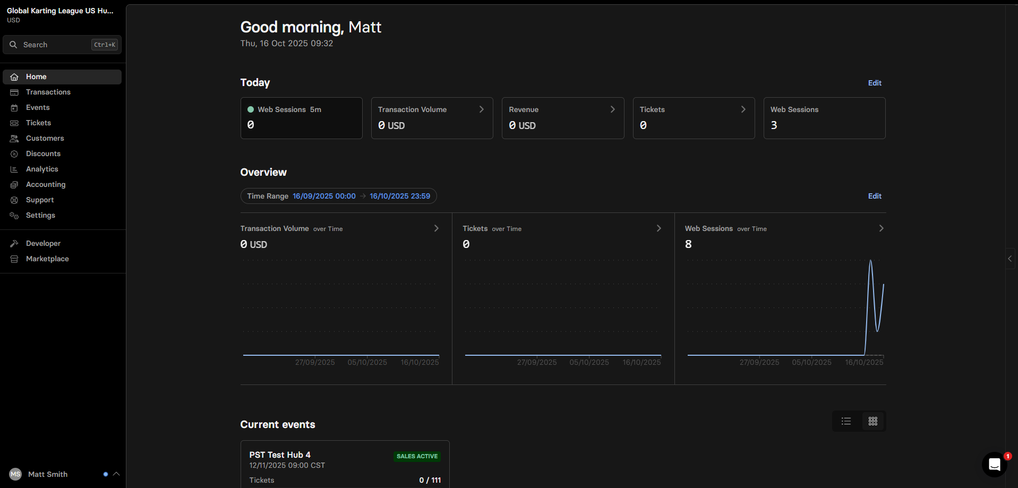This screenshot has width=1018, height=488.
Task: Go to Transactions in the sidebar
Action: click(62, 92)
